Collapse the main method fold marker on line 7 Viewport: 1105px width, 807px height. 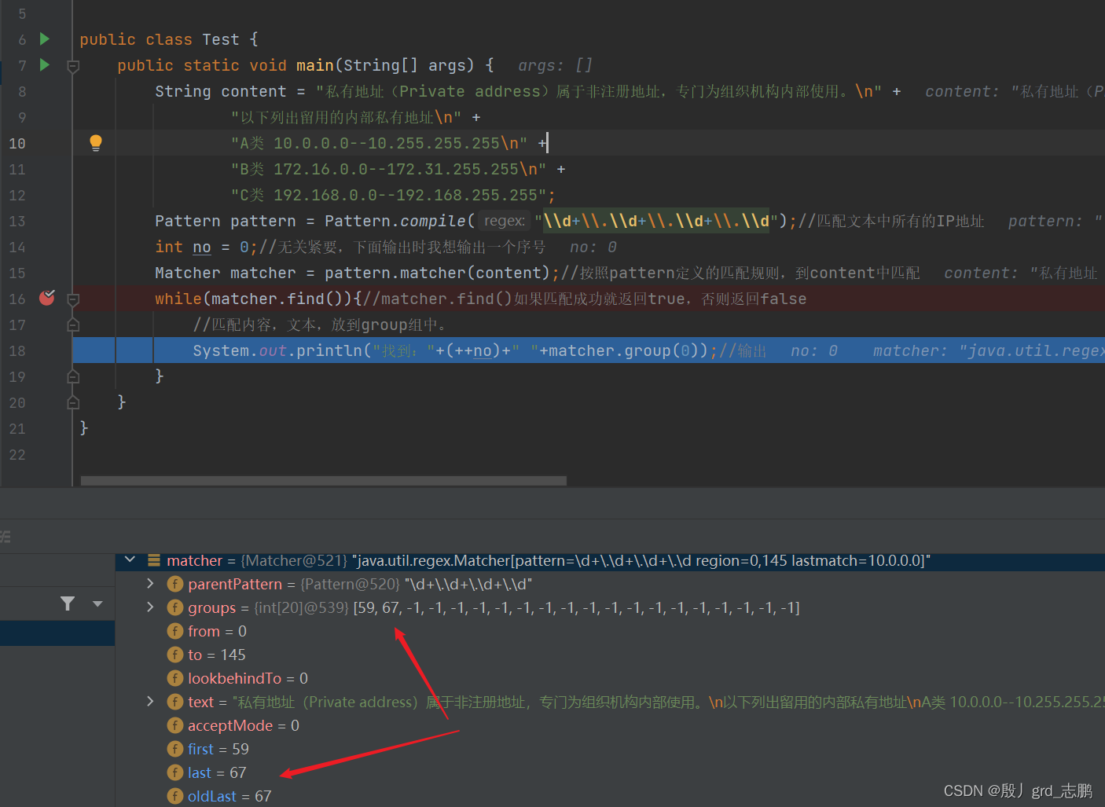[x=73, y=66]
